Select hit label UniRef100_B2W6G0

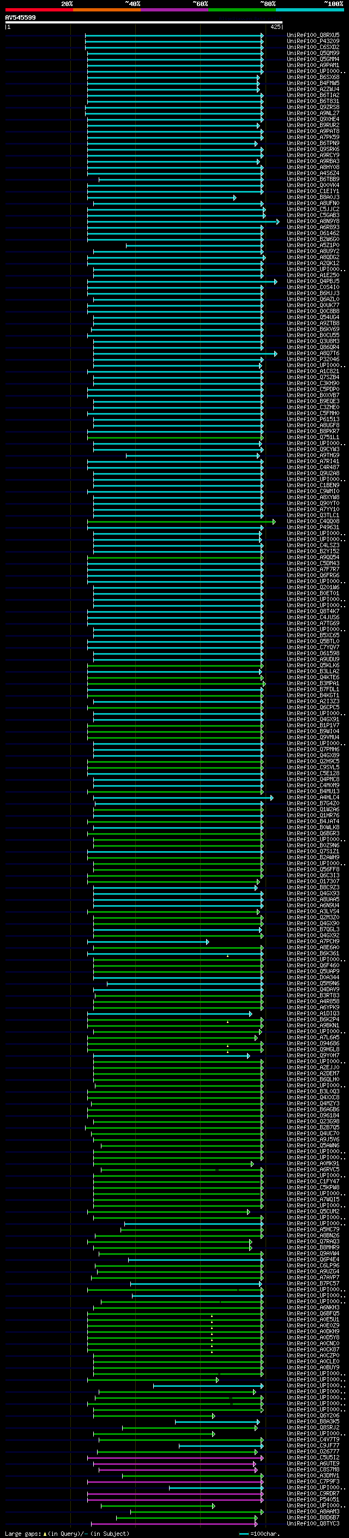[x=313, y=239]
